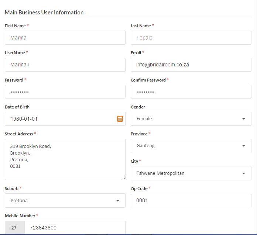
Task: Click the Main Business User Information heading
Action: coord(44,12)
